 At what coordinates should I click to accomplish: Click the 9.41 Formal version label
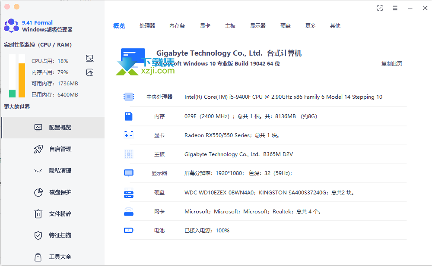(x=37, y=22)
